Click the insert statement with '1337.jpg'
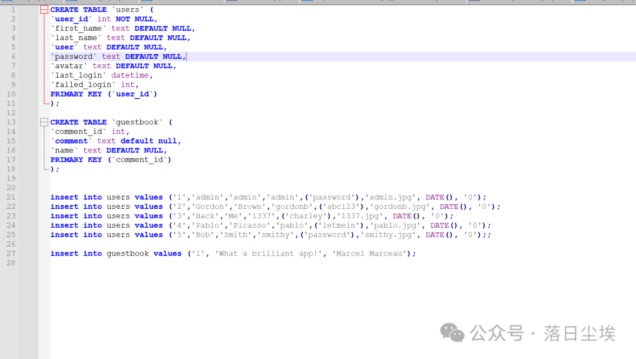The height and width of the screenshot is (359, 636). 252,216
